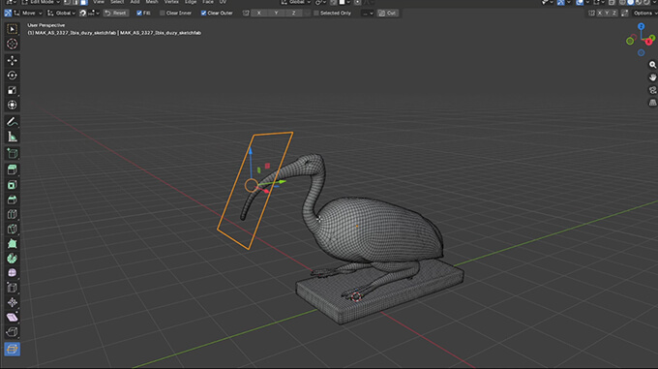Click the active tool settings icon
The image size is (658, 369).
pyautogui.click(x=8, y=13)
